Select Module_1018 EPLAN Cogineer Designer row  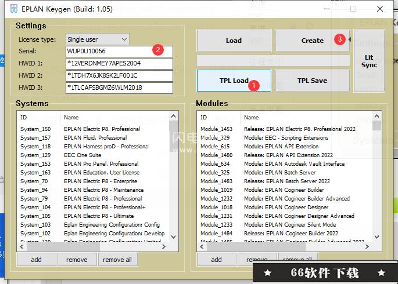(x=285, y=207)
